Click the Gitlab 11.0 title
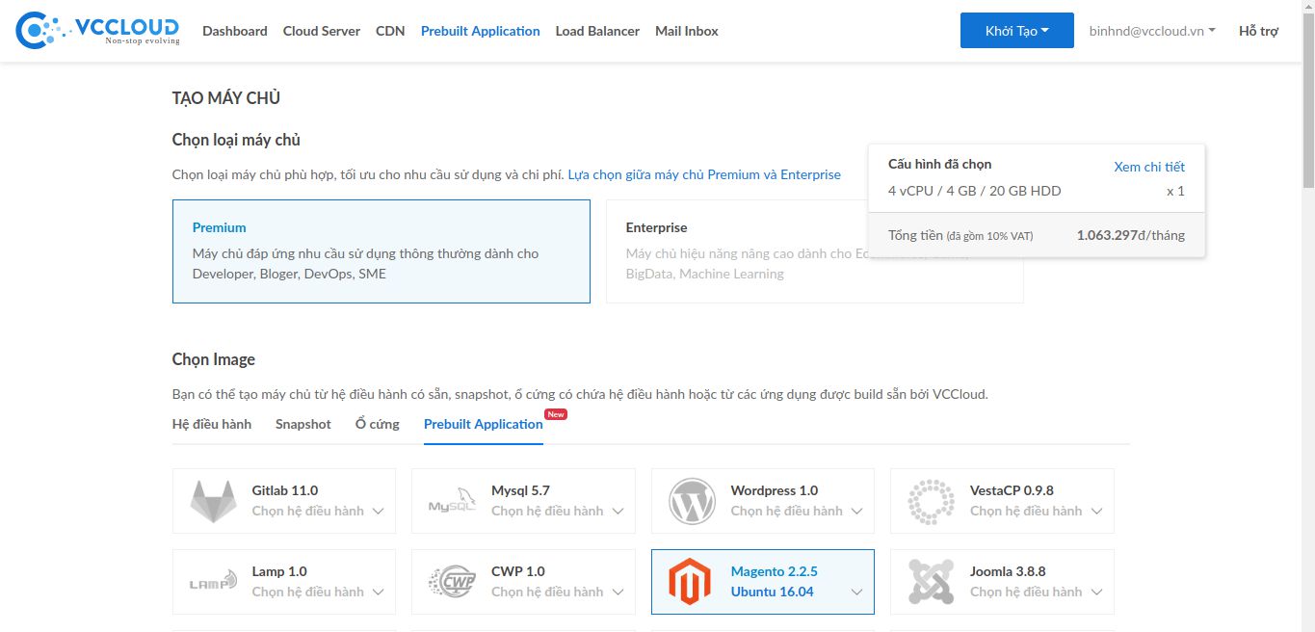Viewport: 1315px width, 632px height. (285, 490)
